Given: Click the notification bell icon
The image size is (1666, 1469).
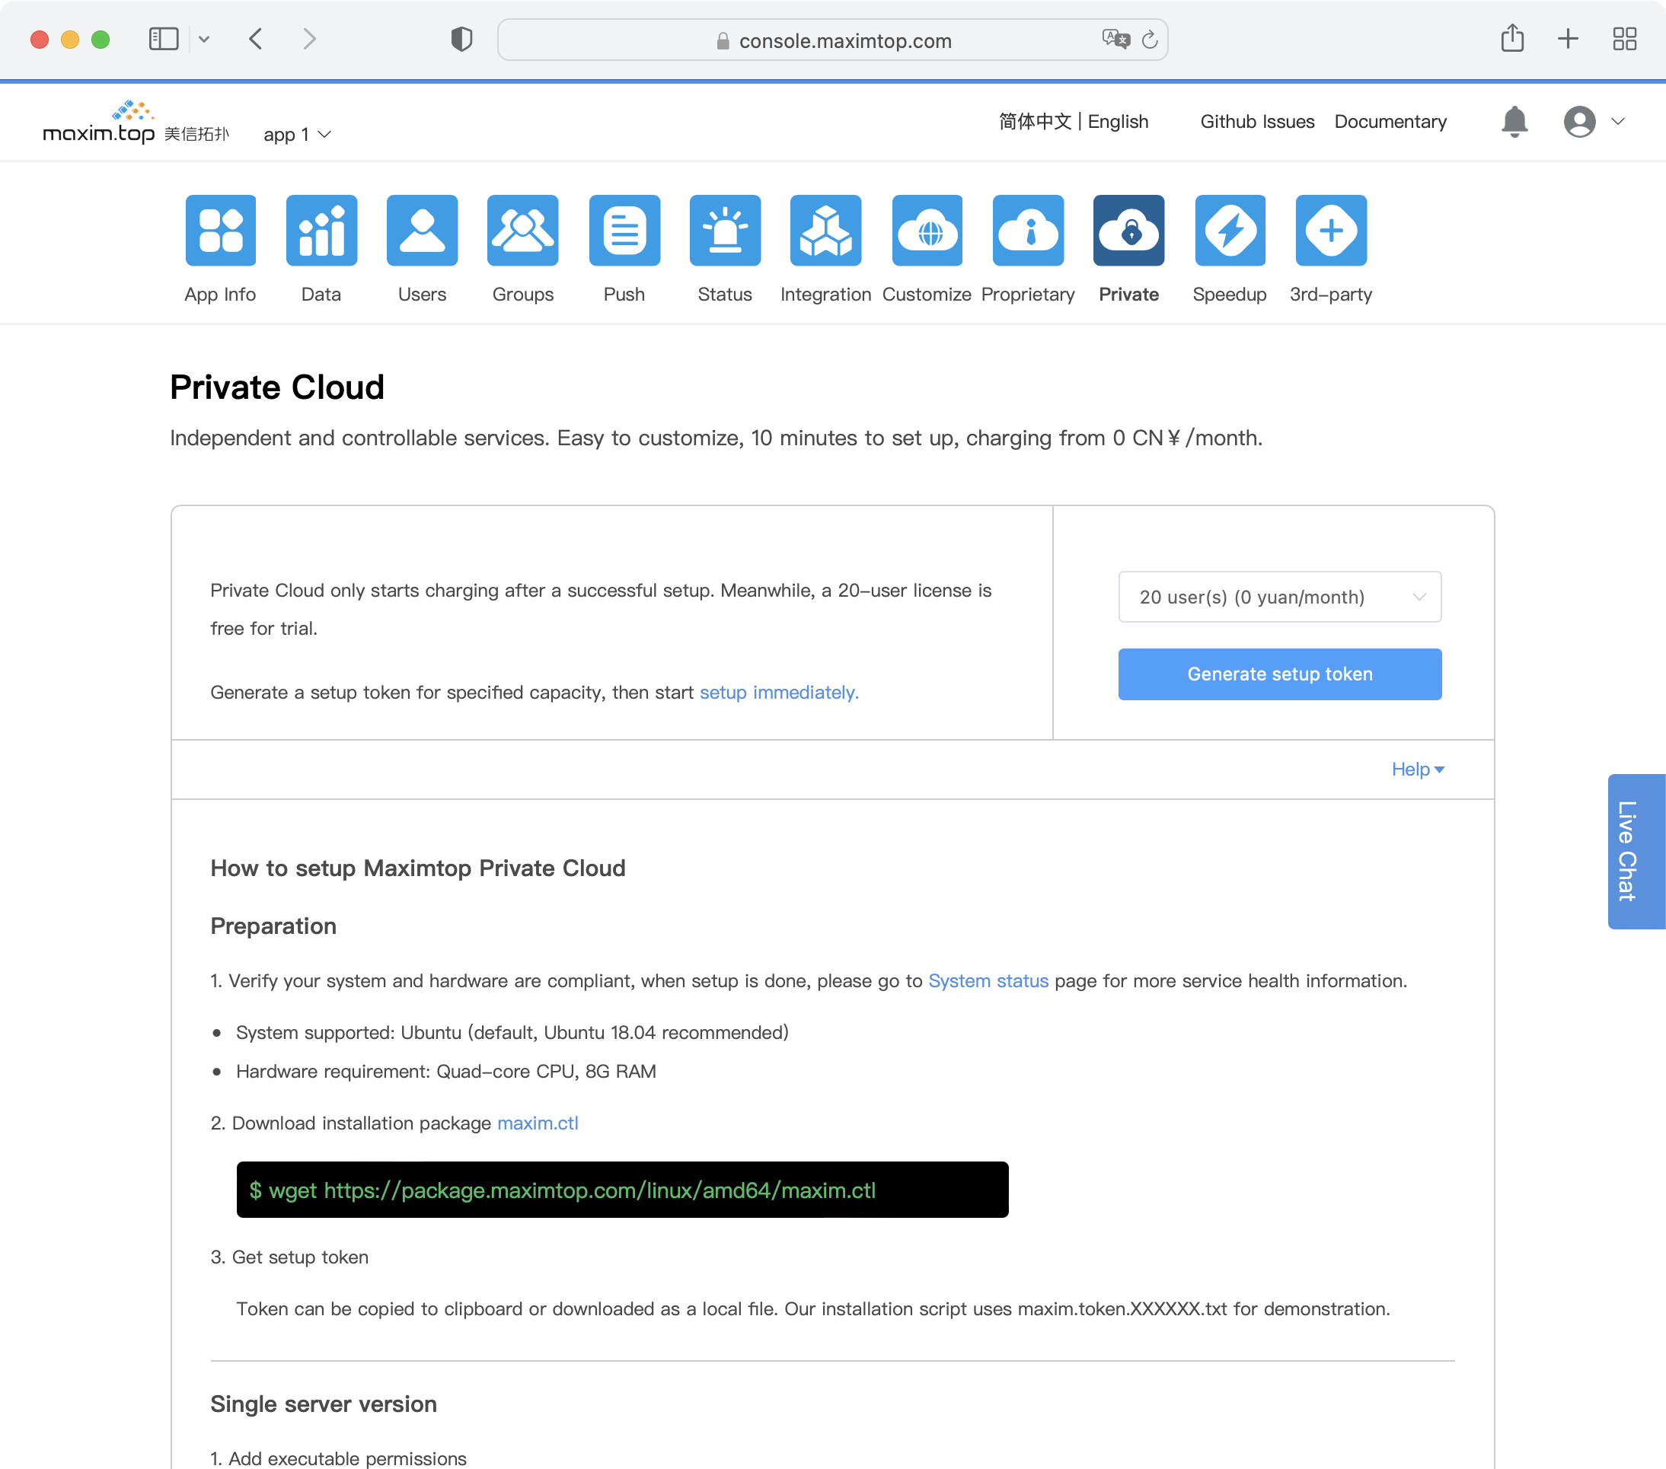Looking at the screenshot, I should click(1514, 121).
